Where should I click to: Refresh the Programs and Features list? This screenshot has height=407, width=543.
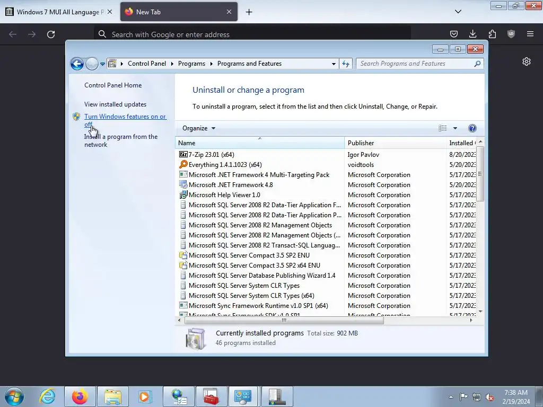[x=346, y=64]
